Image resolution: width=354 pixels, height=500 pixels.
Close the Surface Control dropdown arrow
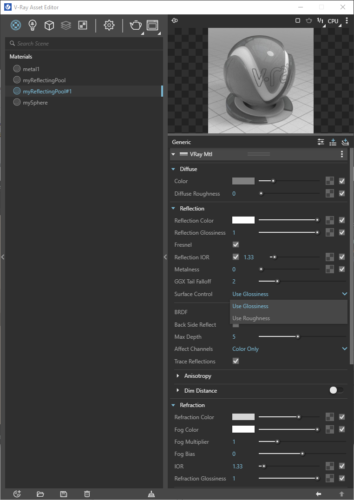pyautogui.click(x=344, y=294)
